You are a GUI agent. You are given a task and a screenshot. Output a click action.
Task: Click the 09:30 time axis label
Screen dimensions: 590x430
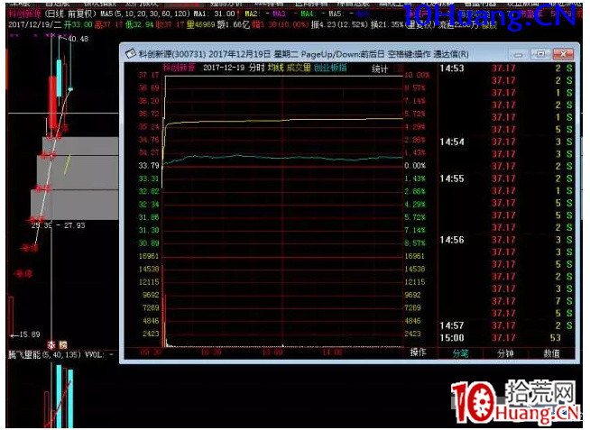pyautogui.click(x=151, y=352)
